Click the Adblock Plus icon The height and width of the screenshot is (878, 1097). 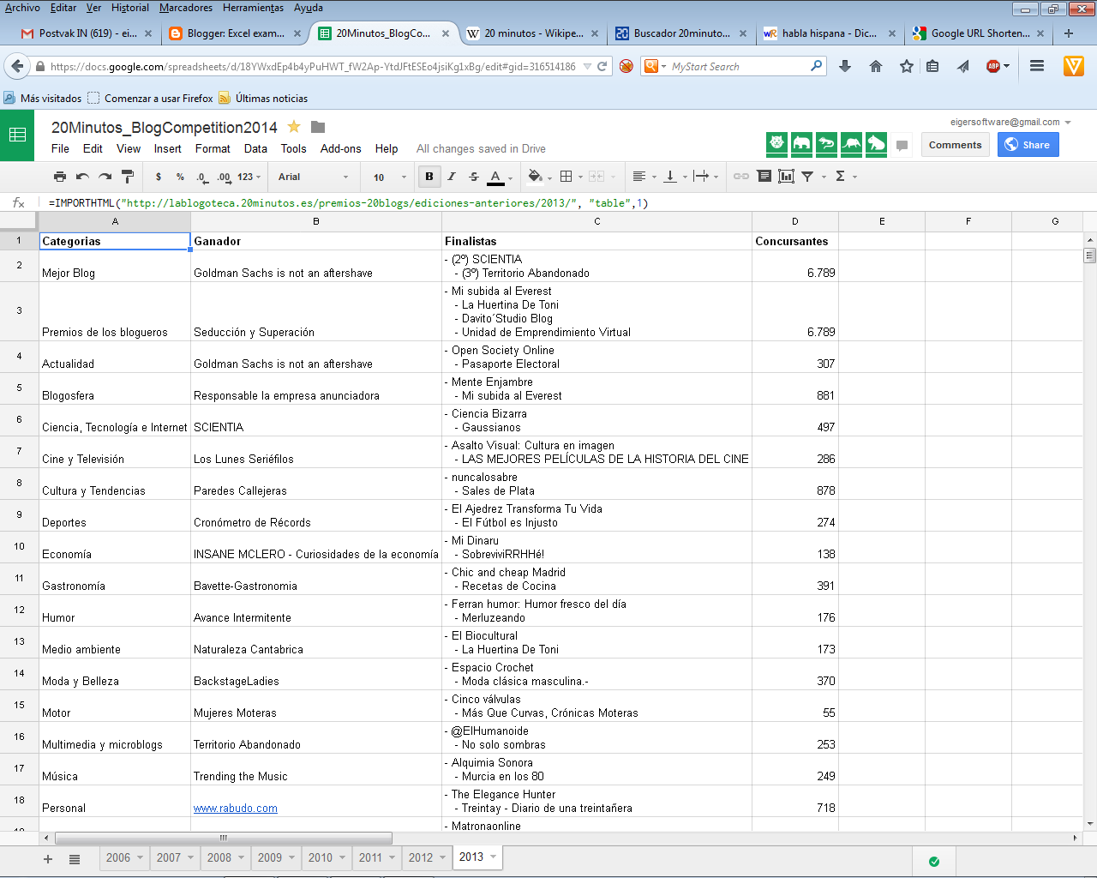[993, 66]
